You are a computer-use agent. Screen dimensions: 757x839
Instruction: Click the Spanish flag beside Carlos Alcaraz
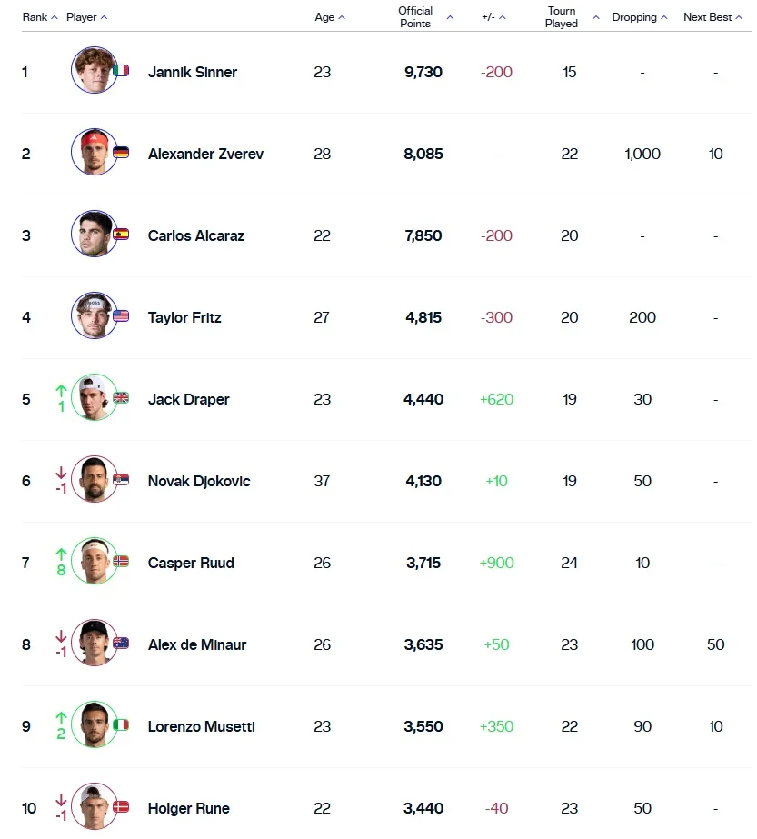(121, 234)
